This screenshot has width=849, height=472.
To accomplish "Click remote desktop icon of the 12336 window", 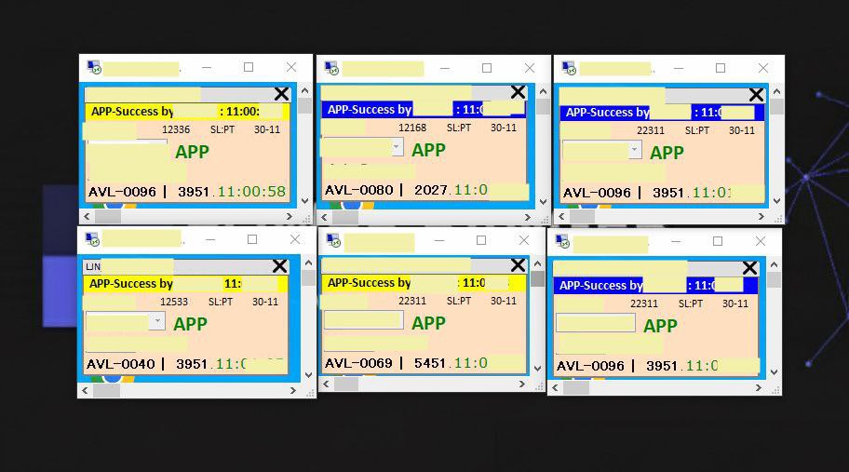I will point(94,68).
